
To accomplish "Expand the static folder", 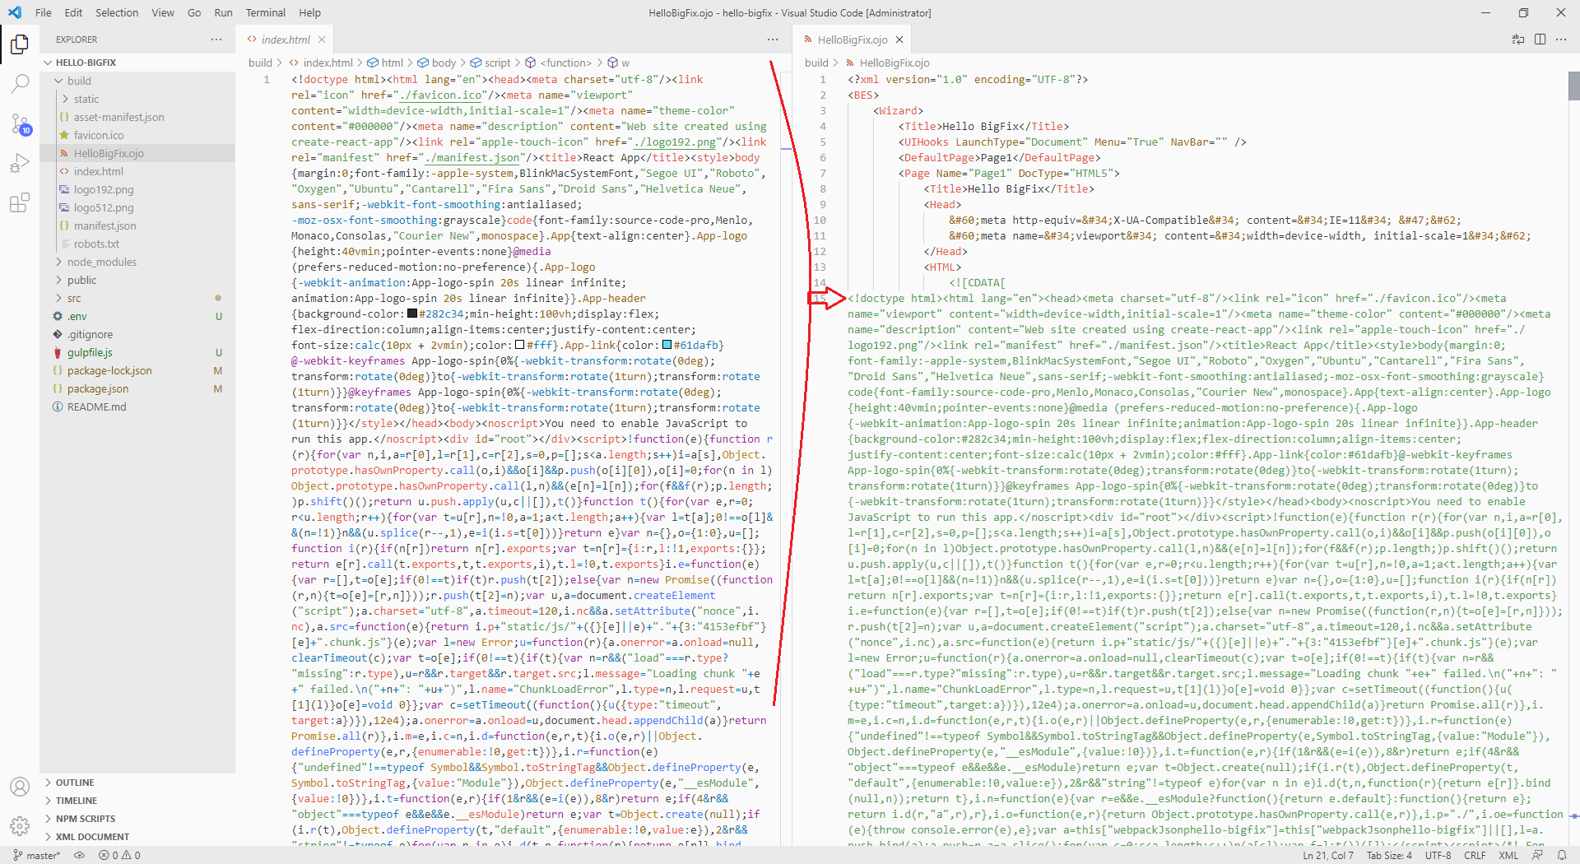I will coord(137,99).
